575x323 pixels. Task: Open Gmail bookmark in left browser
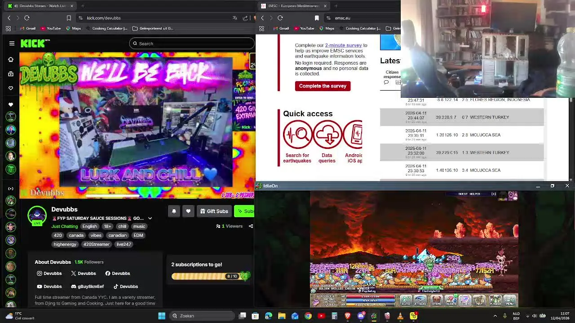coord(28,28)
